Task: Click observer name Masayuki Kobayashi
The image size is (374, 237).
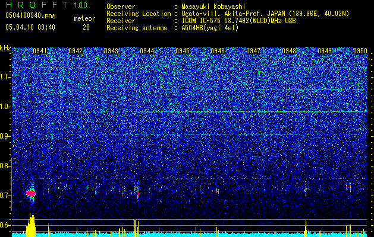Action: pyautogui.click(x=213, y=7)
